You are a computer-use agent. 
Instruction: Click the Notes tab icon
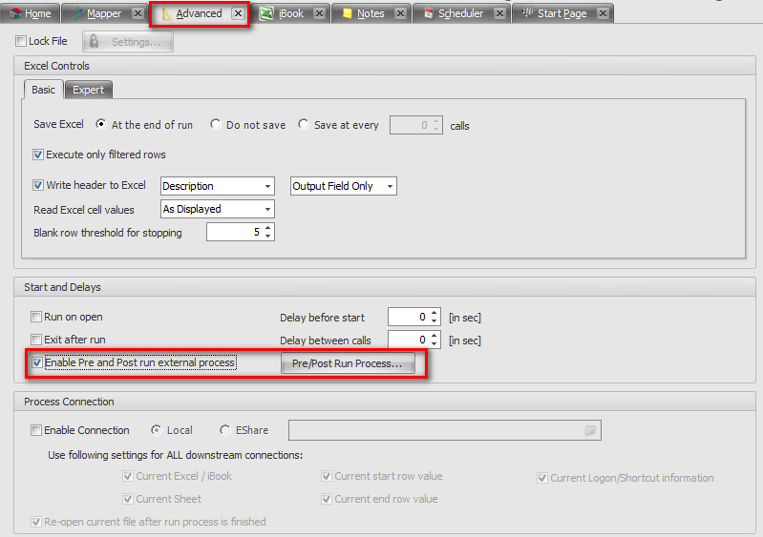point(348,13)
